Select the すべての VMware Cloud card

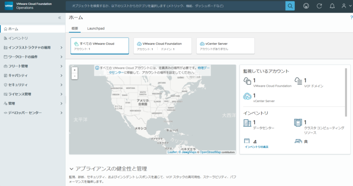pyautogui.click(x=100, y=46)
